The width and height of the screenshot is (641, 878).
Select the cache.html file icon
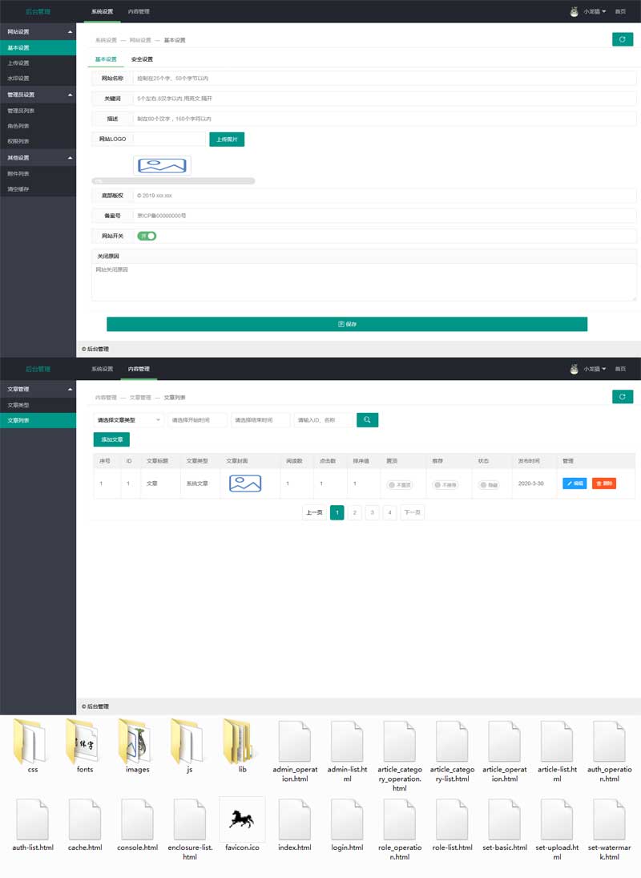click(85, 819)
